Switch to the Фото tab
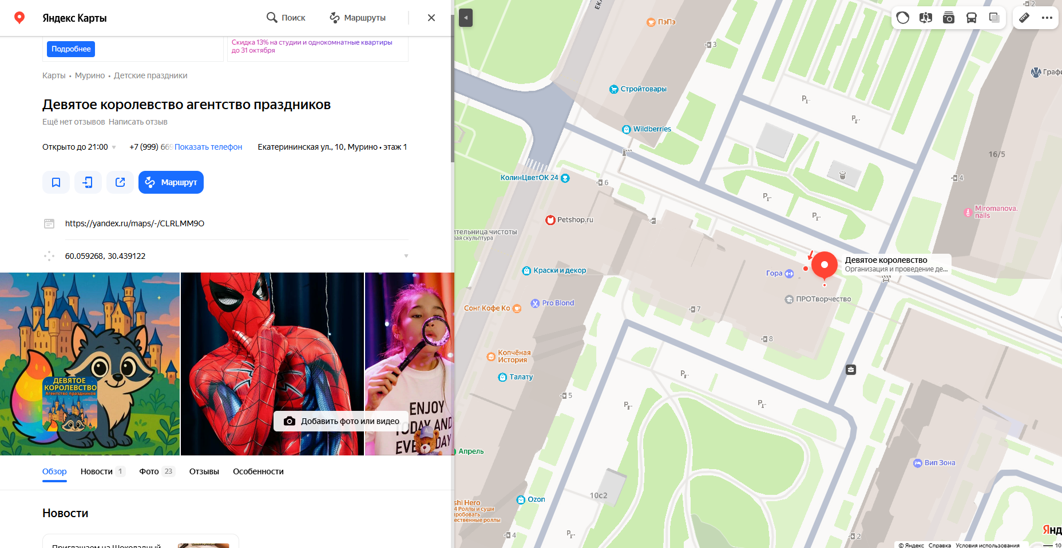This screenshot has height=548, width=1062. click(149, 471)
